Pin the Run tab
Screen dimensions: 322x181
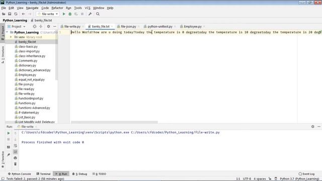coord(9,155)
